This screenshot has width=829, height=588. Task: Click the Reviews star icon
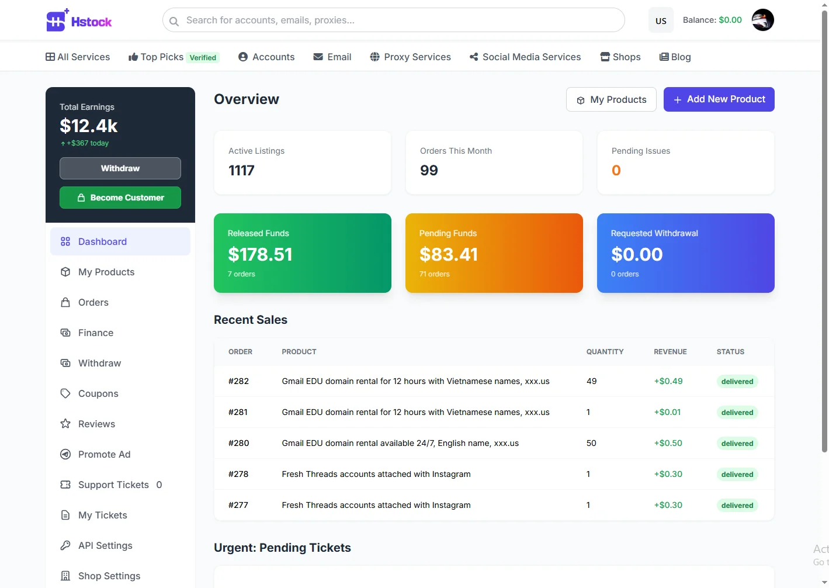[x=65, y=424]
